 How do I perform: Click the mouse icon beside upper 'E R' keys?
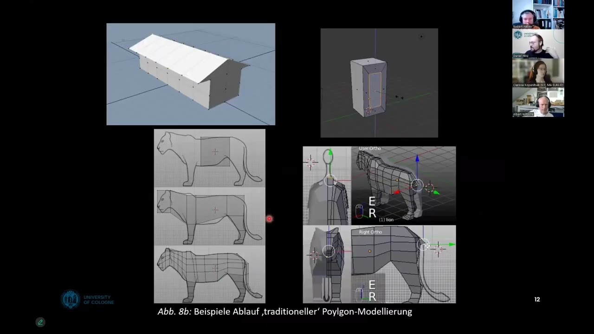[x=359, y=211]
